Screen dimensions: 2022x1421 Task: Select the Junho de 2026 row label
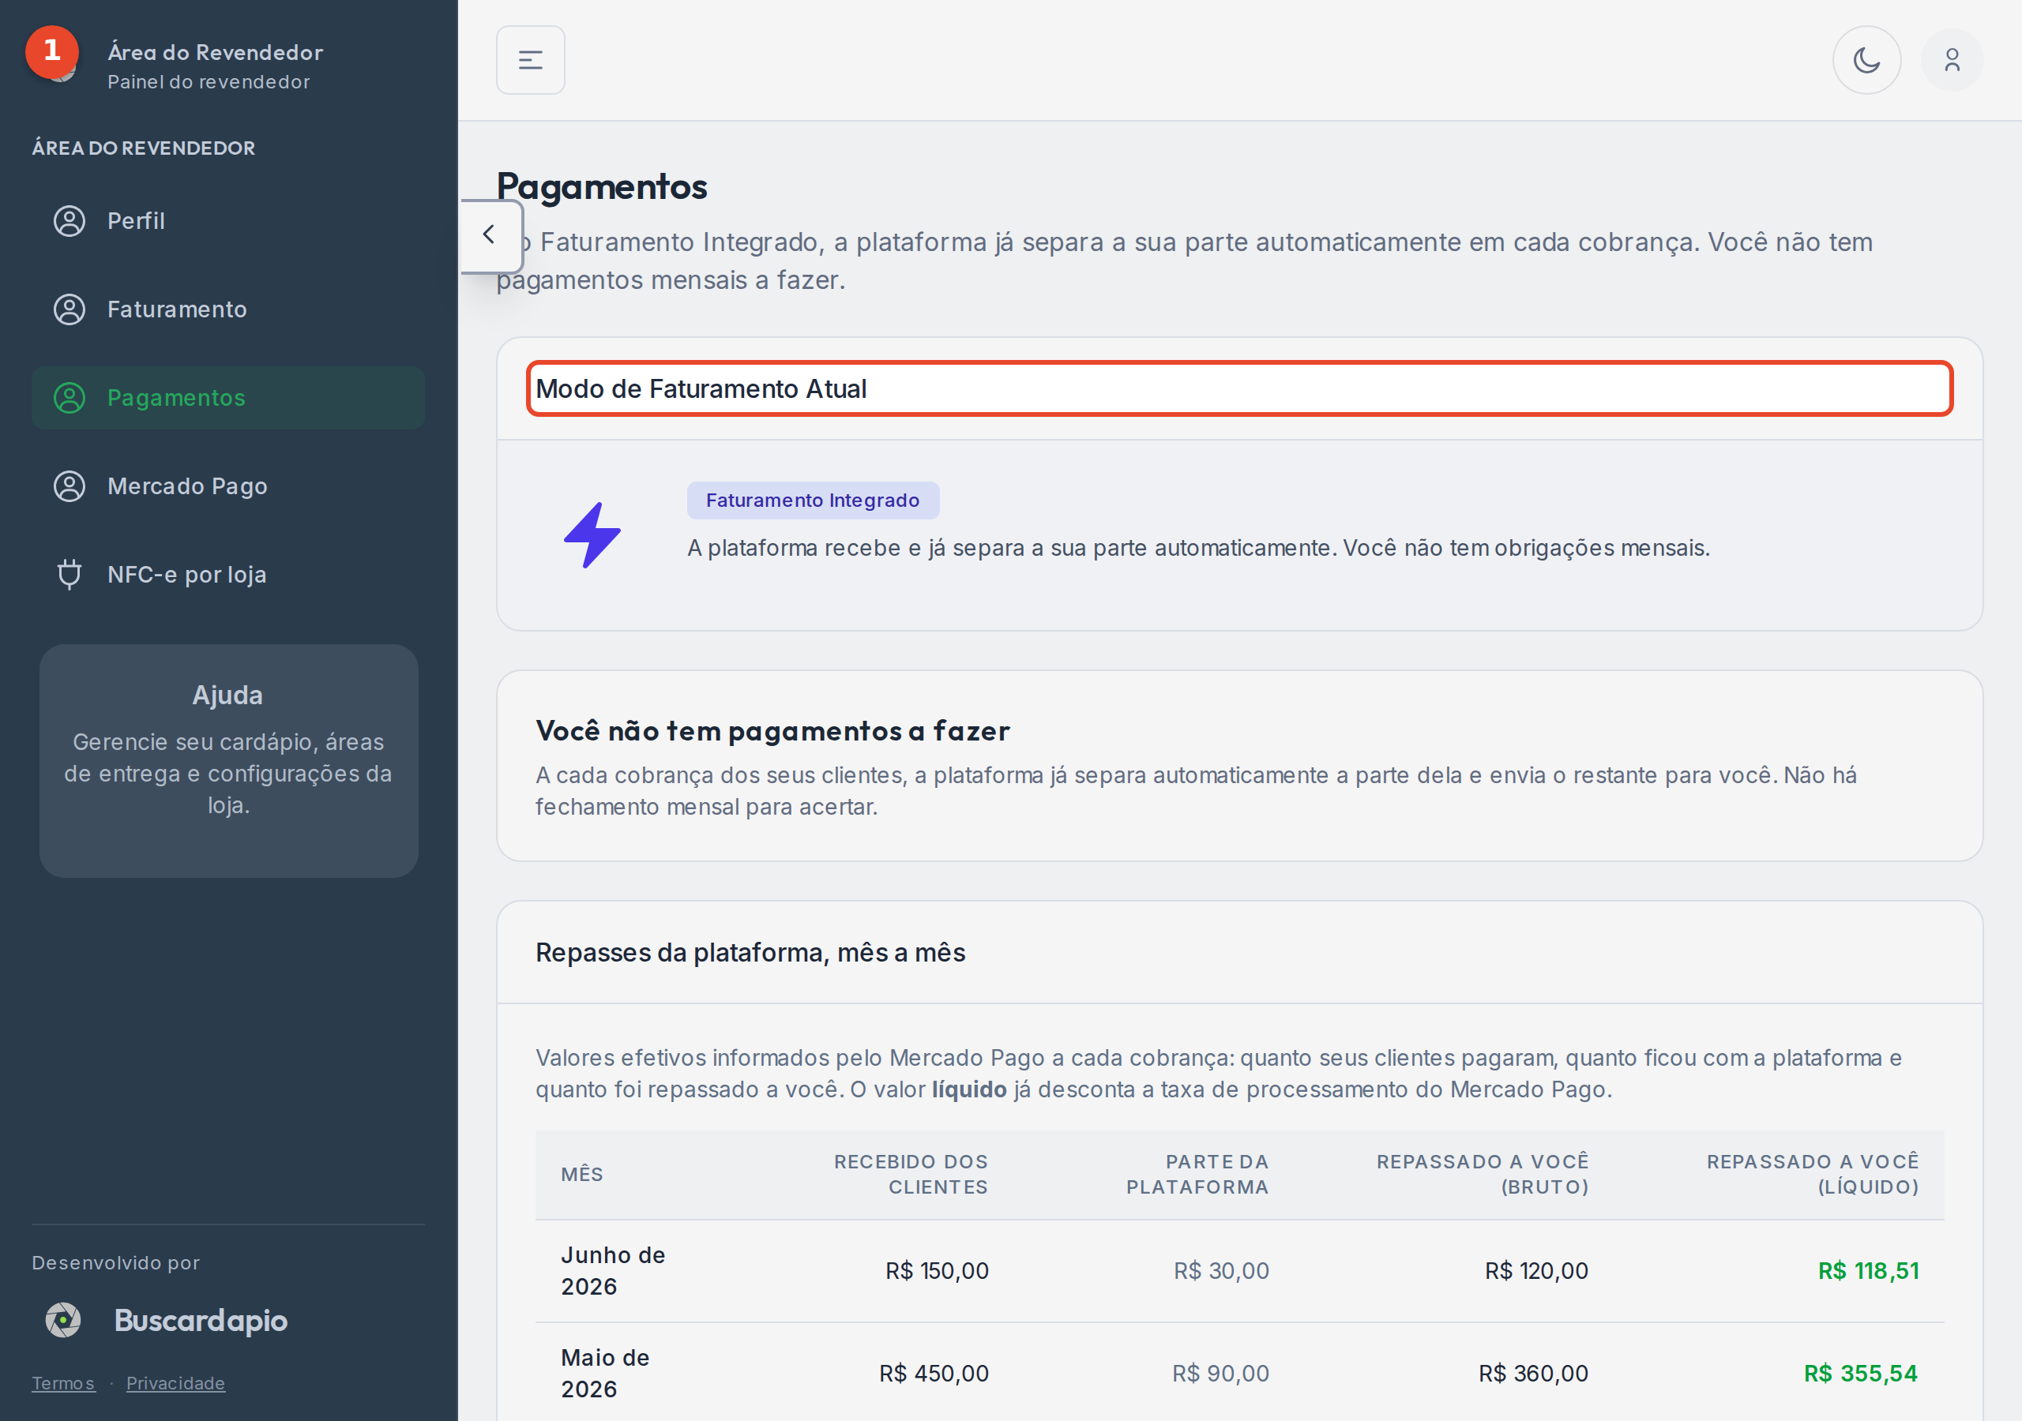point(613,1270)
